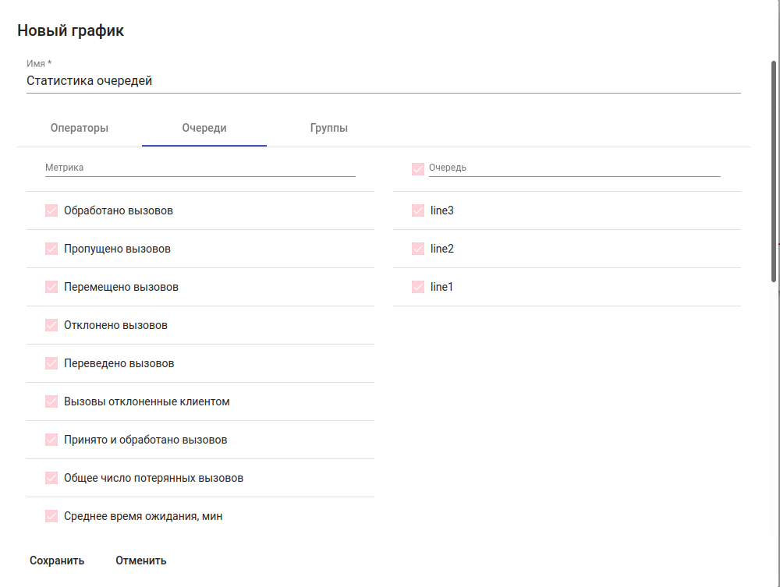Uncheck 'Общее число потерянных вызовов'
780x587 pixels.
[51, 478]
